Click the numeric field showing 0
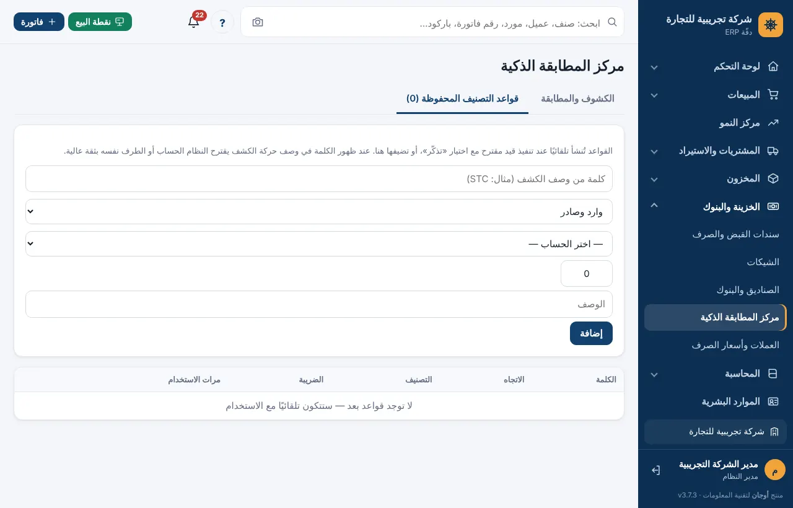793x508 pixels. coord(587,273)
